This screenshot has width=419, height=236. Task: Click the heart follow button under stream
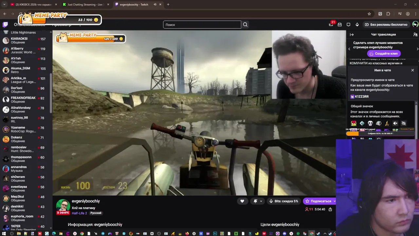[x=242, y=201]
